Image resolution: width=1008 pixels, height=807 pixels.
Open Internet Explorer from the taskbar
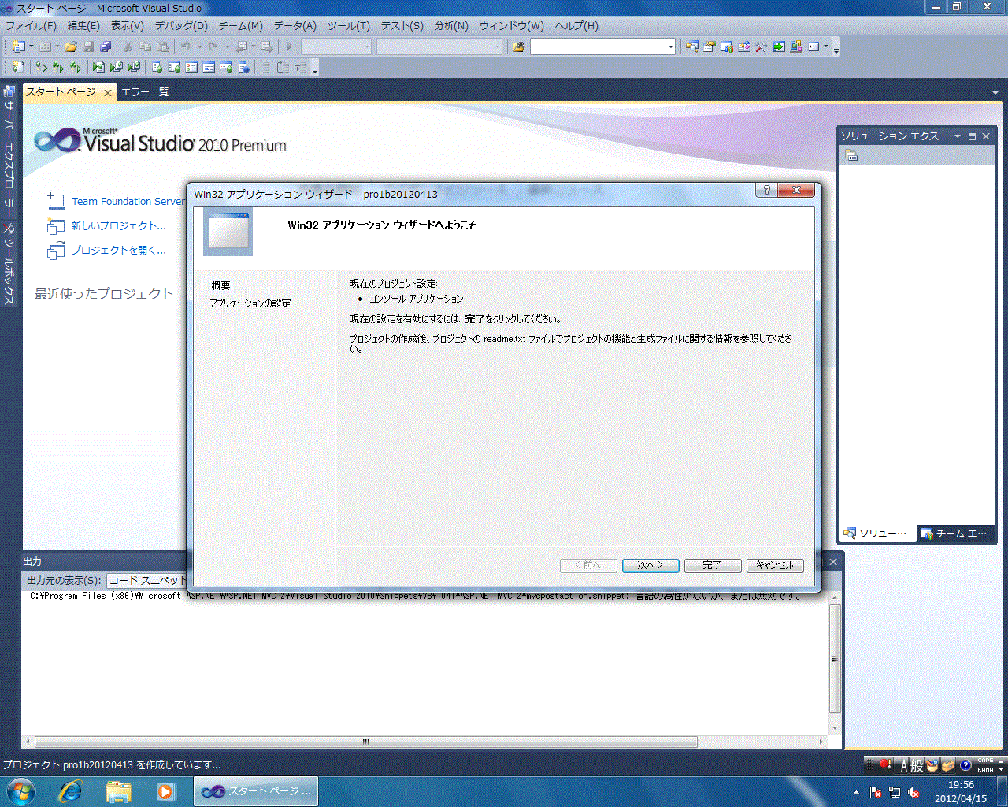pyautogui.click(x=71, y=790)
